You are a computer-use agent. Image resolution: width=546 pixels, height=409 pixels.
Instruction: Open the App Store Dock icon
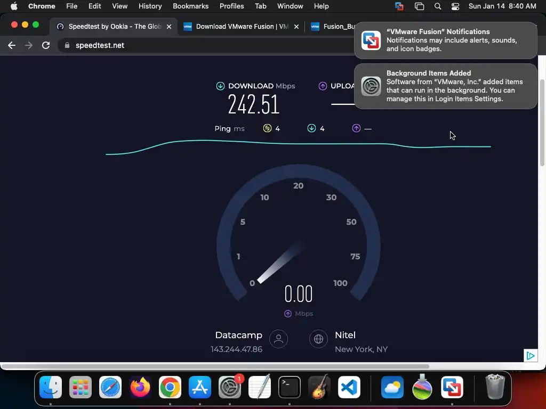200,387
